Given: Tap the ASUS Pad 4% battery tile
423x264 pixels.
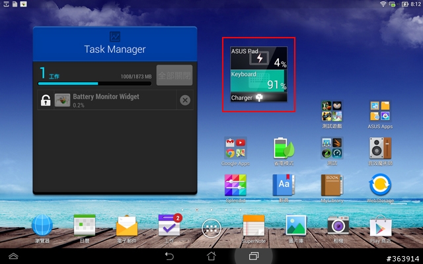Looking at the screenshot, I should pos(258,58).
